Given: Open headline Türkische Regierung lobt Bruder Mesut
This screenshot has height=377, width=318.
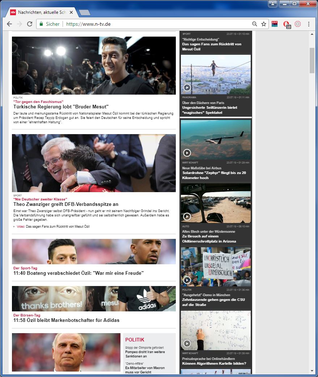Looking at the screenshot, I should 61,107.
